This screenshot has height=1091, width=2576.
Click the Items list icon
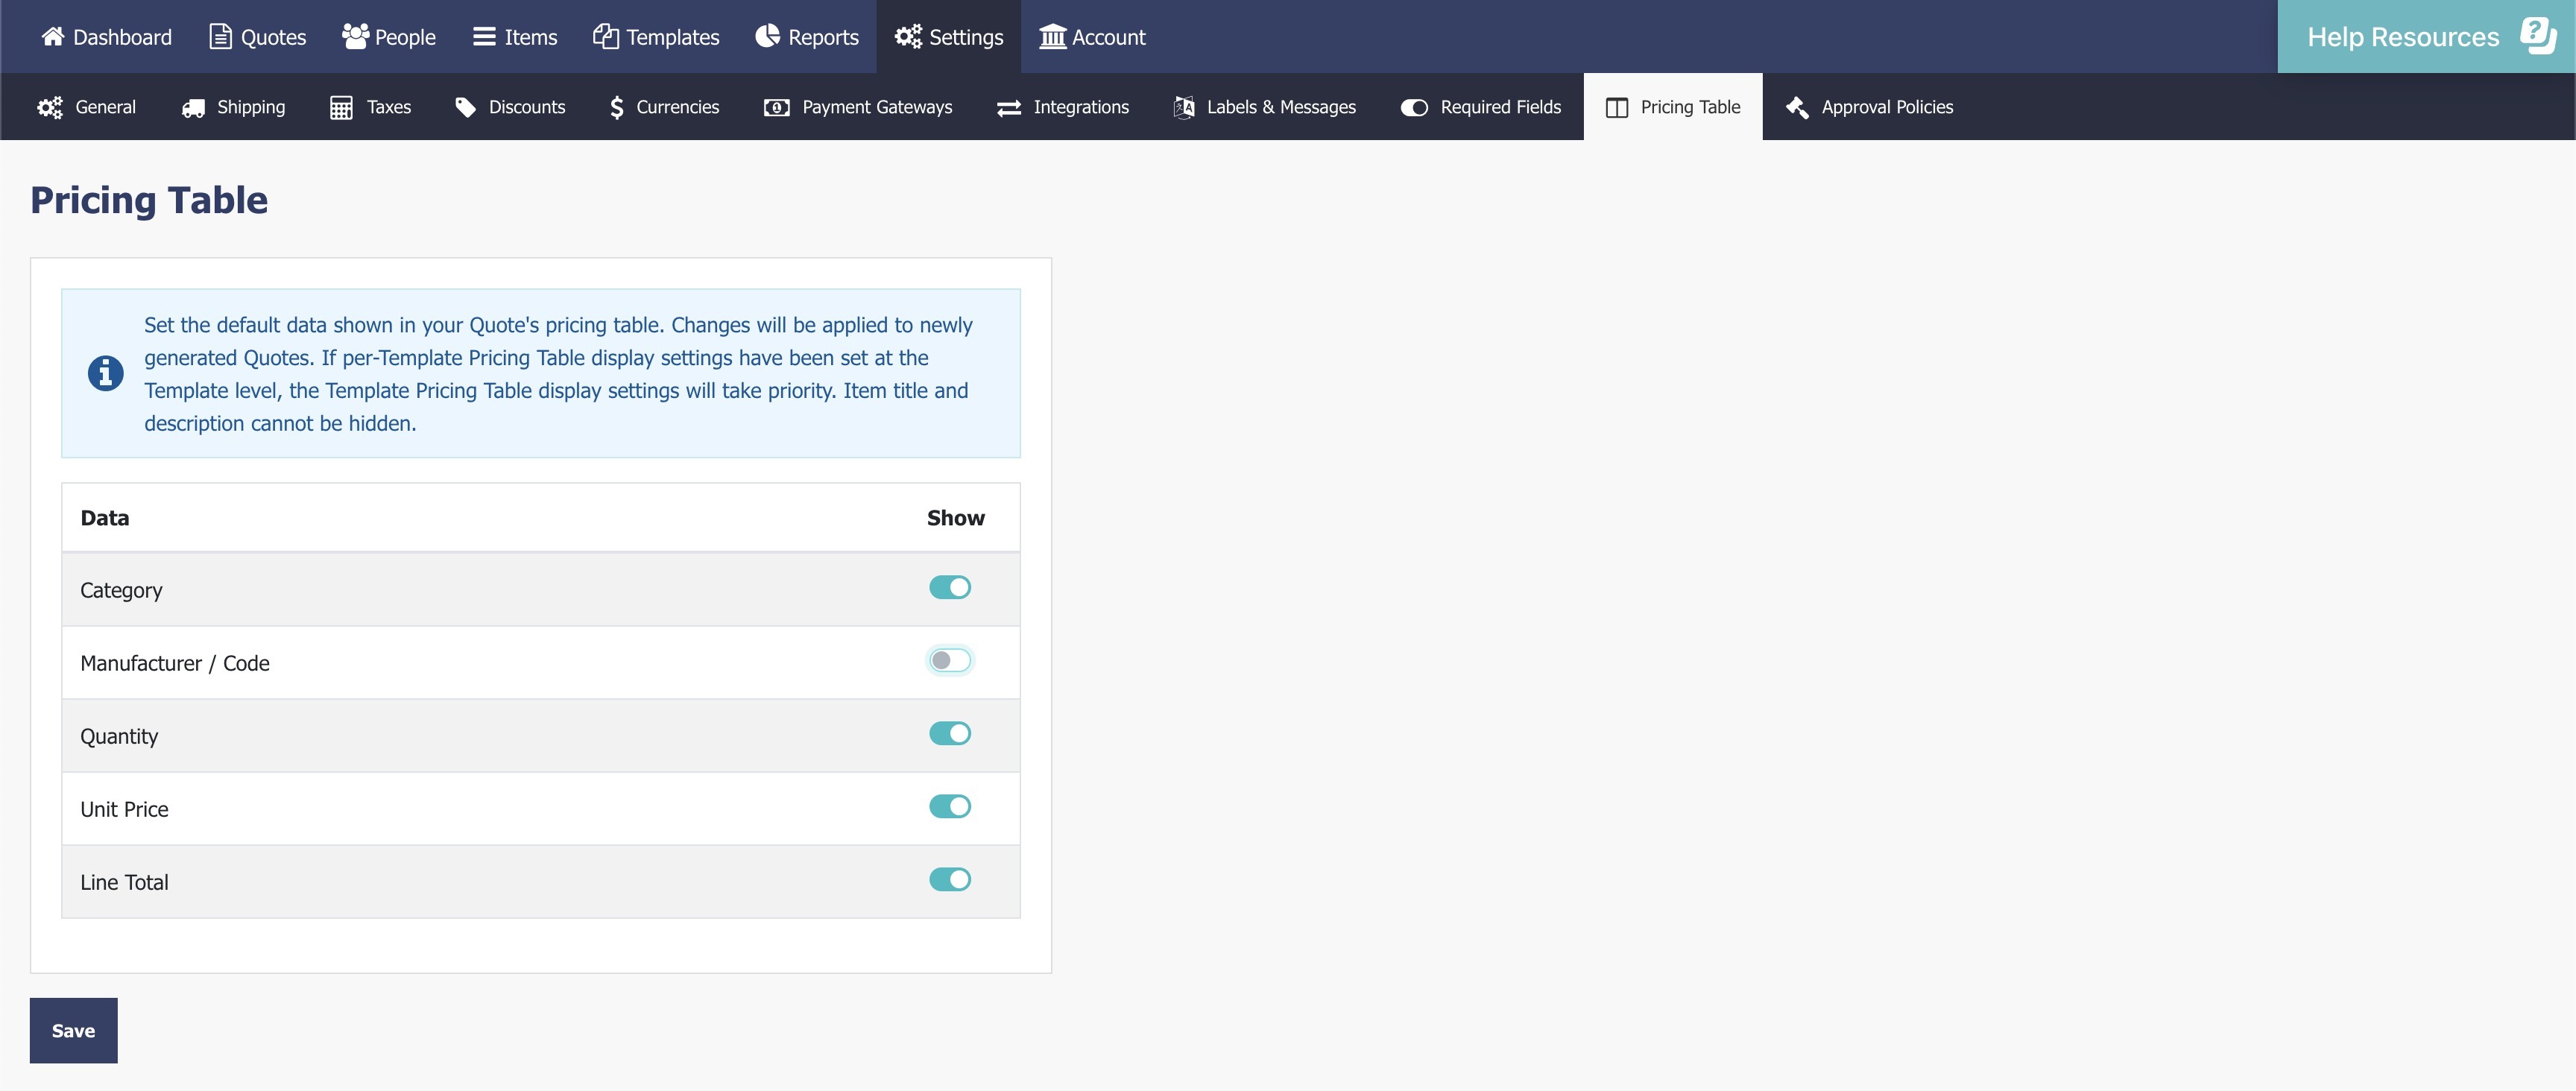pyautogui.click(x=484, y=37)
